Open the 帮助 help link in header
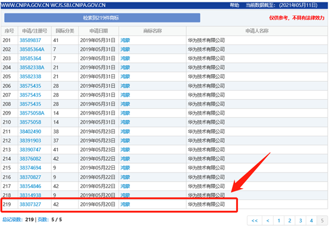The width and height of the screenshot is (329, 226). coord(234,5)
